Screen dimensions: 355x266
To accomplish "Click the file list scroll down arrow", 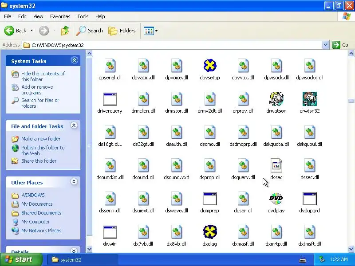I will point(351,249).
